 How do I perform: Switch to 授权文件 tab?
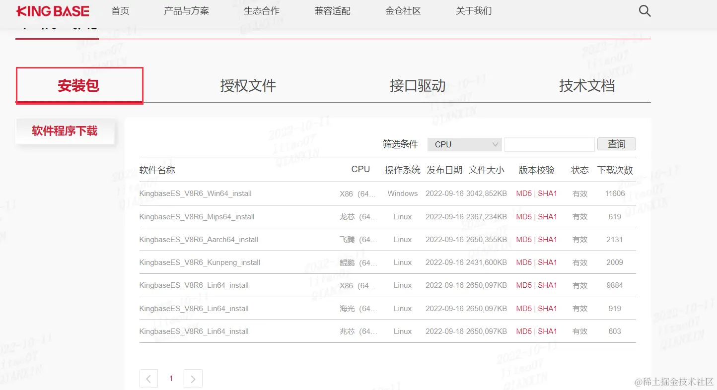pyautogui.click(x=248, y=86)
